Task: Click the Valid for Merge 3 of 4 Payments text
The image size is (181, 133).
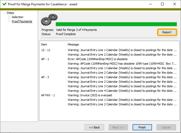Action: tap(76, 30)
